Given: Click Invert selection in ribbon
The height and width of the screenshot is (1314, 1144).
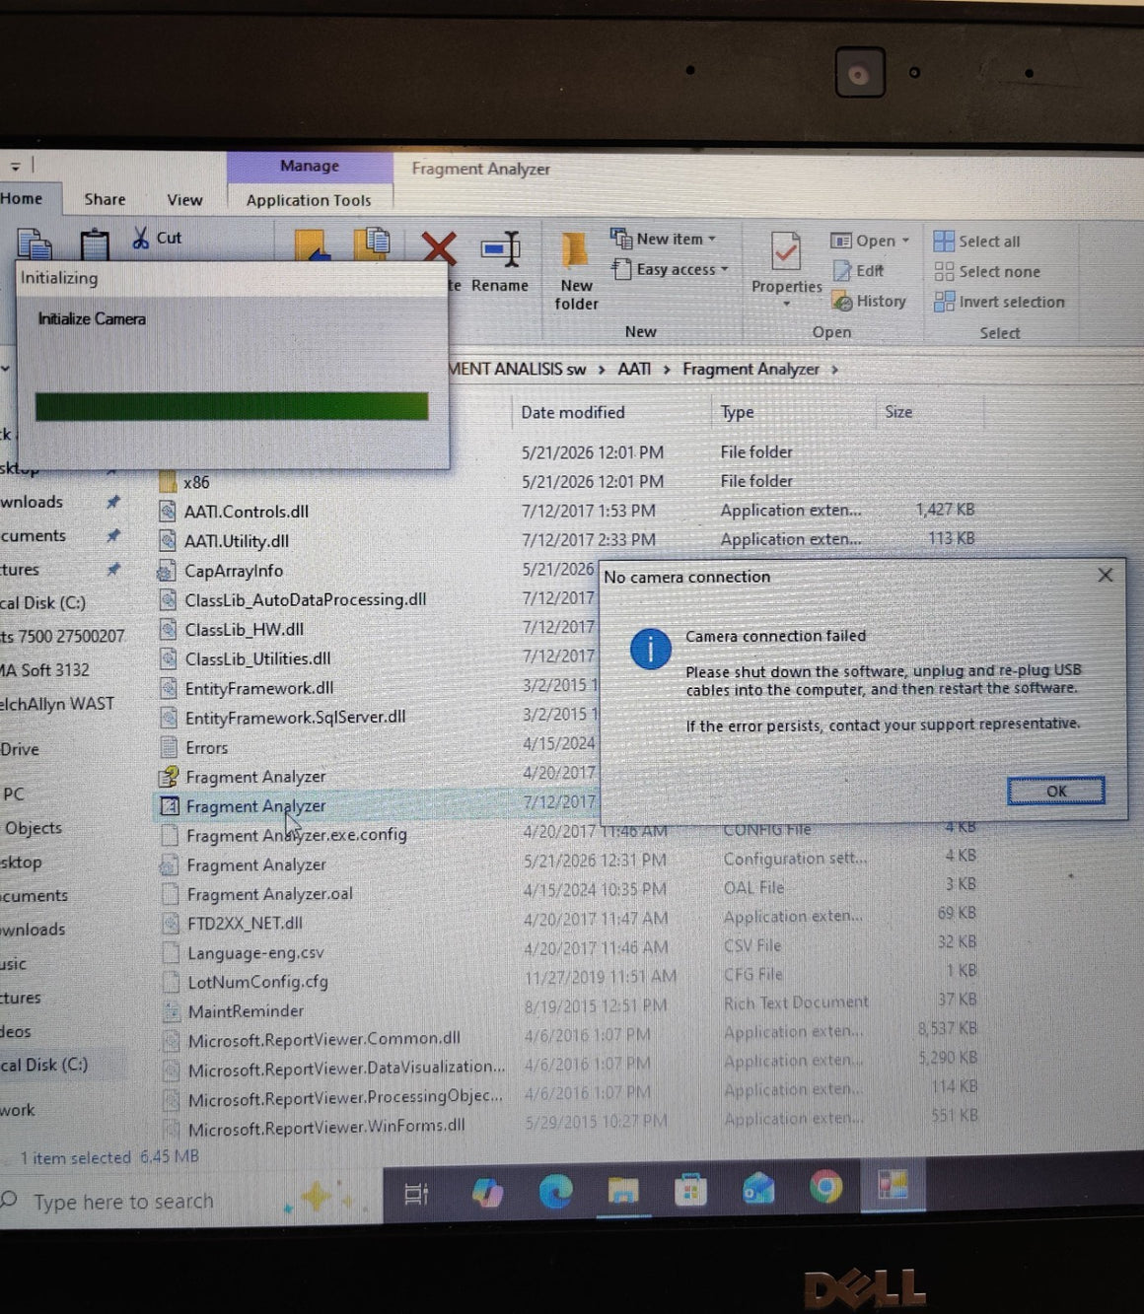Looking at the screenshot, I should coord(999,302).
